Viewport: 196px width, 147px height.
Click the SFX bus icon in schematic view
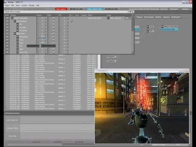point(148,31)
